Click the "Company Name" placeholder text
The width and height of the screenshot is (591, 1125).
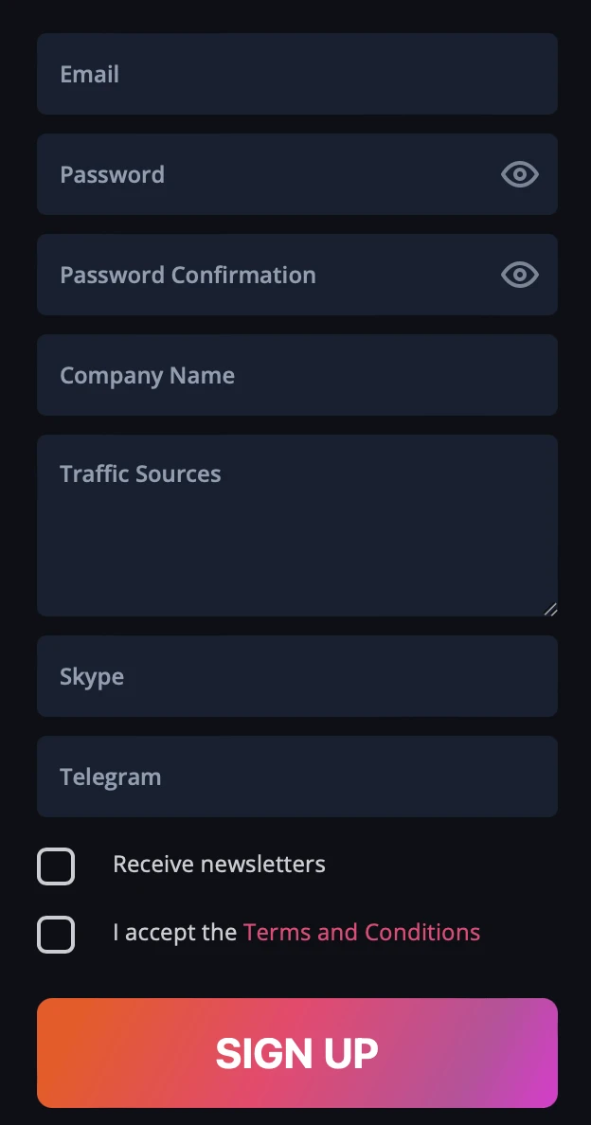click(x=147, y=375)
